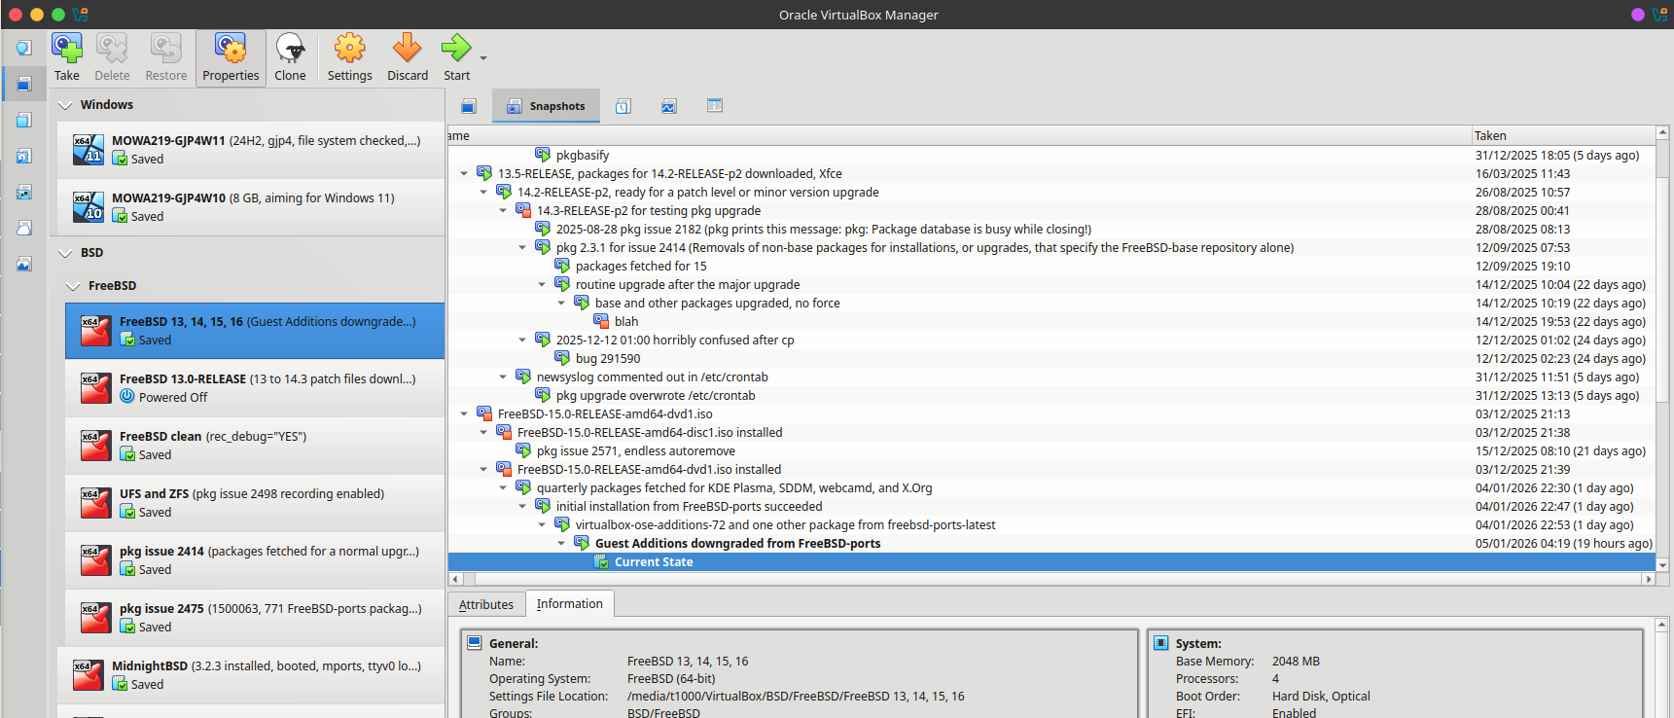1674x718 pixels.
Task: Open the File Manager pane icon
Action: click(715, 106)
